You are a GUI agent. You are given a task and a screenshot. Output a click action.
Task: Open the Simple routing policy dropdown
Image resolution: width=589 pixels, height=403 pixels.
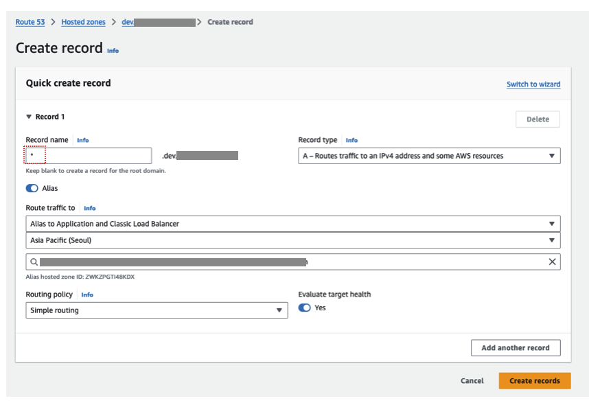[x=157, y=310]
